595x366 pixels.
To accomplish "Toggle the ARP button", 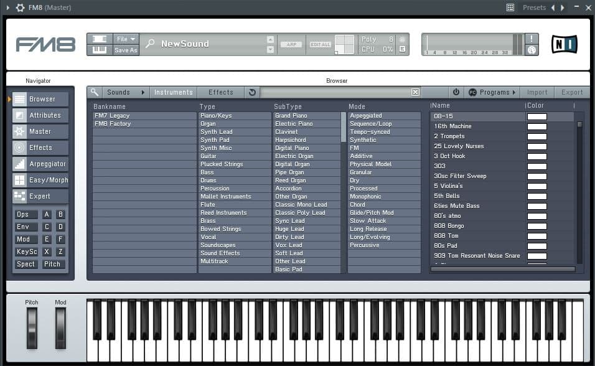I will pos(291,44).
